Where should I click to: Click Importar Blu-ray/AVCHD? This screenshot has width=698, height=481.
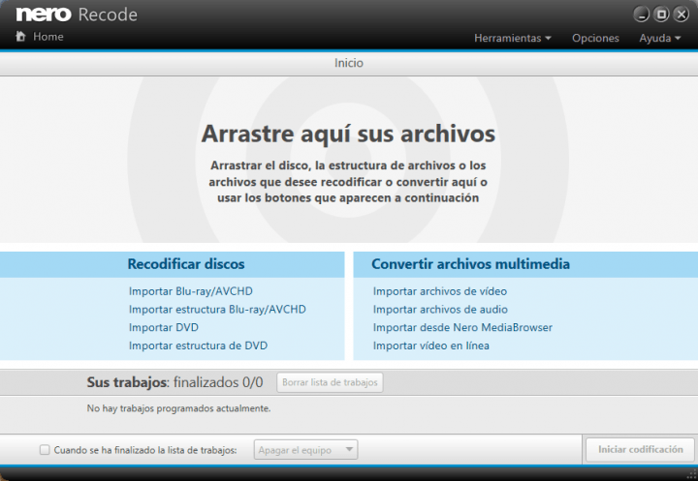[191, 291]
